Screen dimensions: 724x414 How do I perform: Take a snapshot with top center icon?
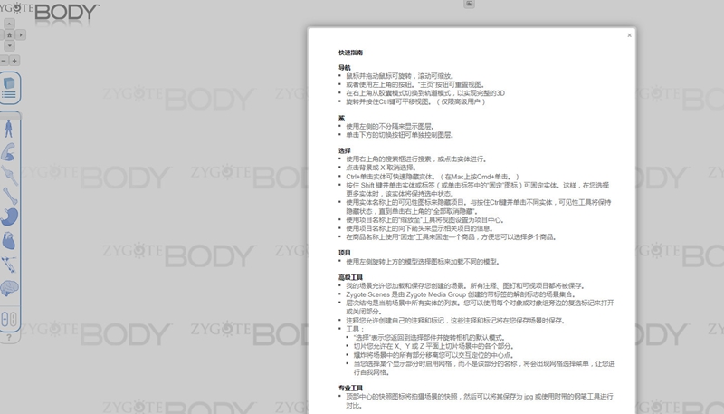(x=469, y=4)
